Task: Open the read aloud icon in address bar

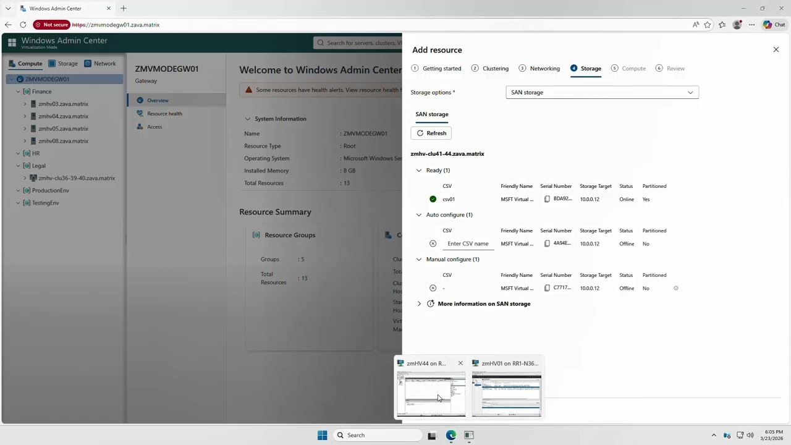Action: [696, 25]
